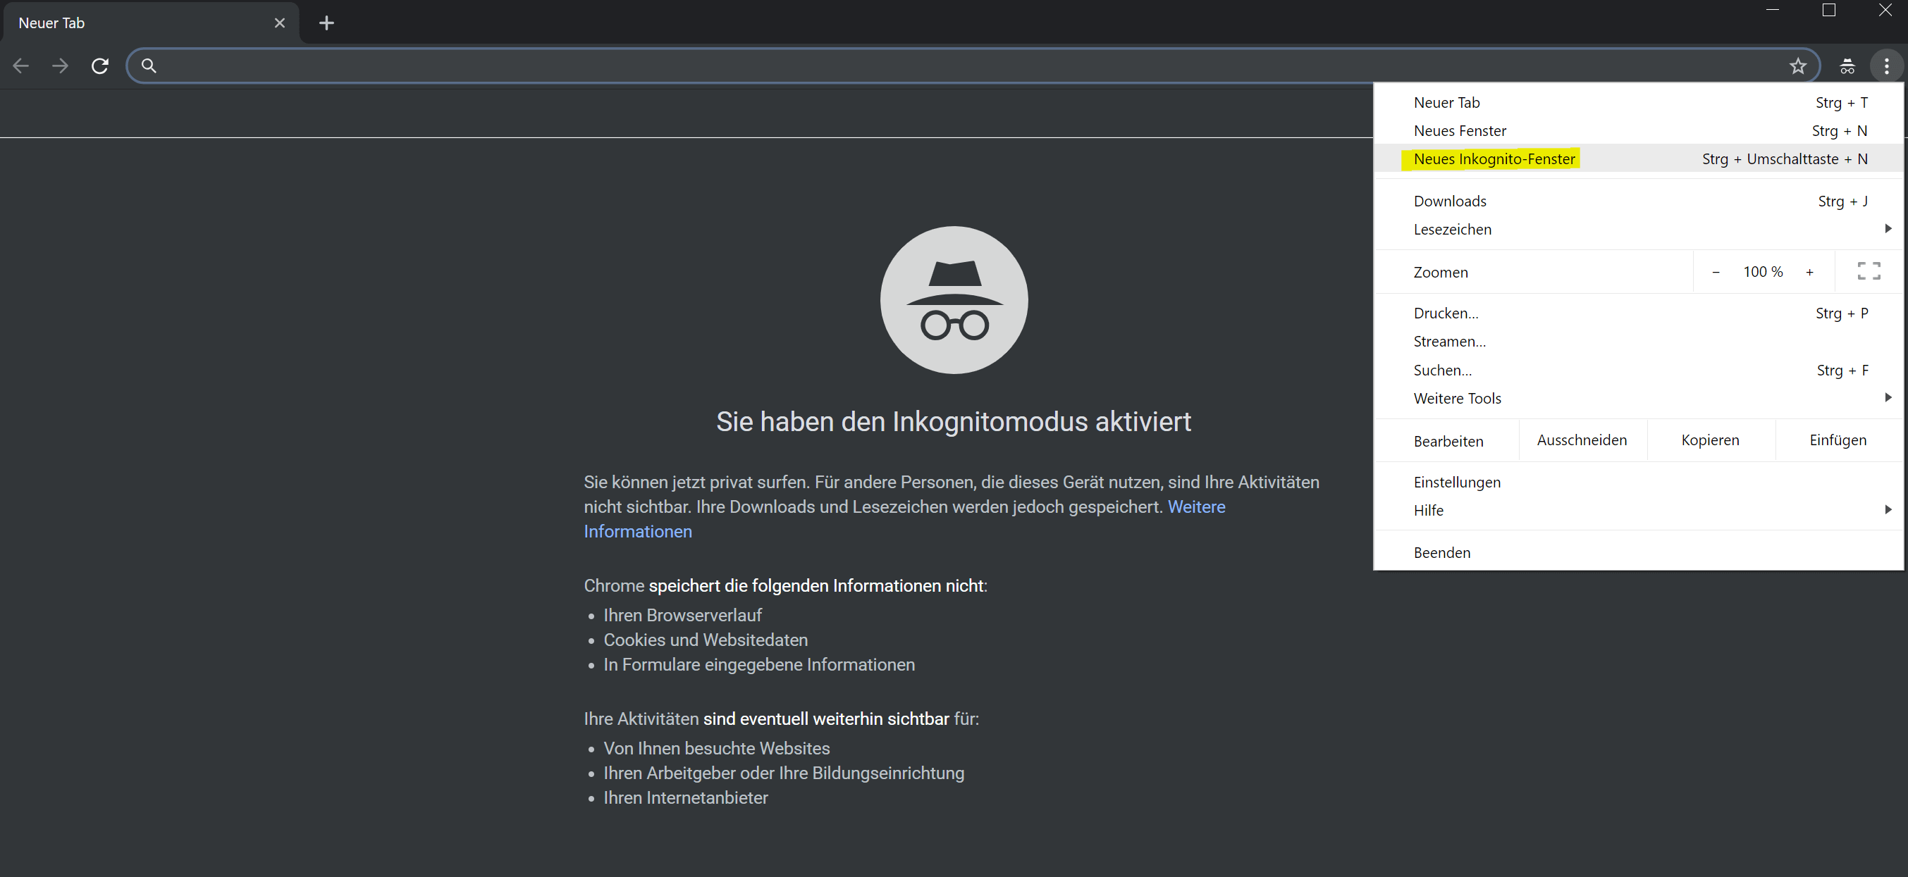Click heading Sie haben den Inkognitomodus aktiviert
The image size is (1908, 877).
(x=953, y=421)
